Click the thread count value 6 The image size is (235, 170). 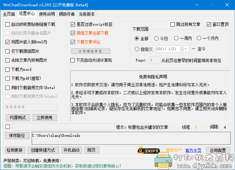(x=196, y=127)
